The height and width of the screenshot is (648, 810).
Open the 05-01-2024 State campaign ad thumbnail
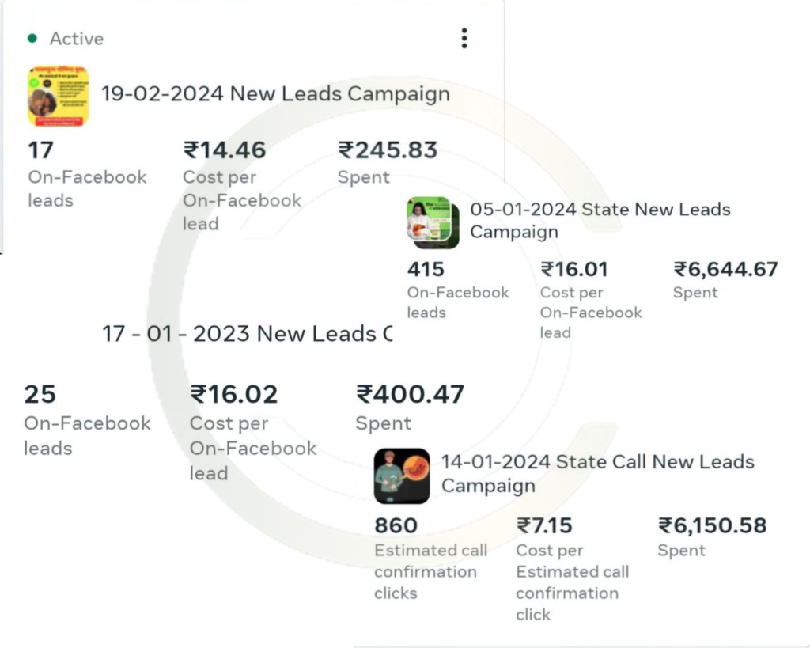[433, 222]
